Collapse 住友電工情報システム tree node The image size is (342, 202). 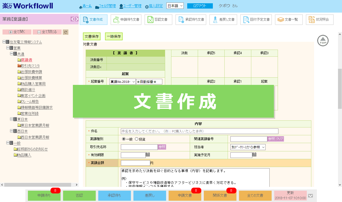click(4, 42)
